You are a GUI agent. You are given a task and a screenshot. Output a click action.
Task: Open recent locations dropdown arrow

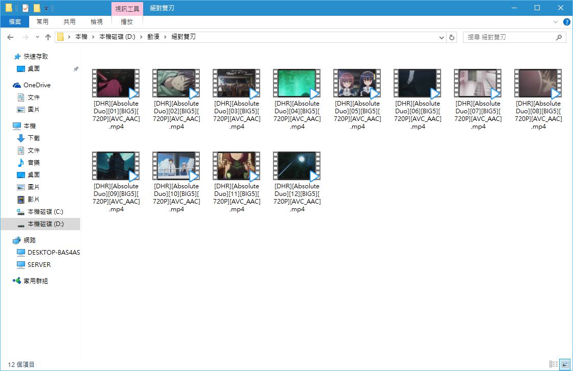click(37, 37)
